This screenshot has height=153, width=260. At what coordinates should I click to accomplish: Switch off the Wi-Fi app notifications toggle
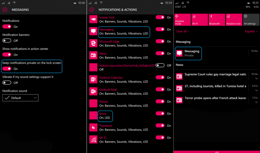point(160,137)
